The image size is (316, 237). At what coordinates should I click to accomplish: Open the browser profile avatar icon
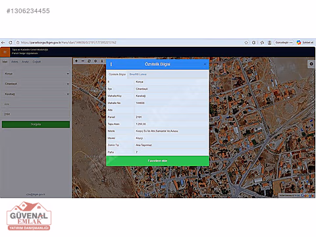[x=269, y=43]
